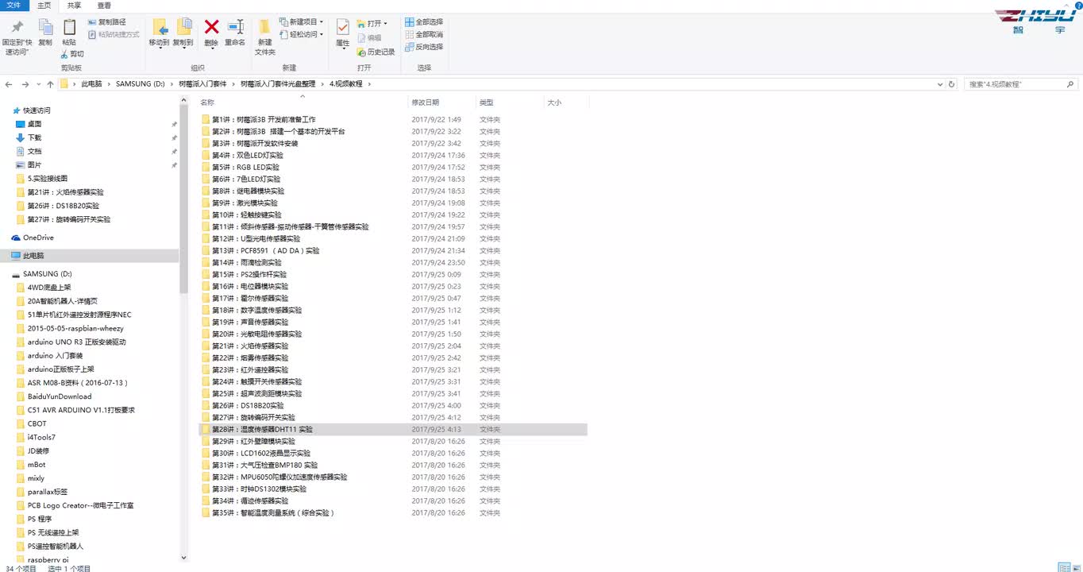This screenshot has height=572, width=1083.
Task: Switch to the 主页 (Home) ribbon tab
Action: (44, 5)
